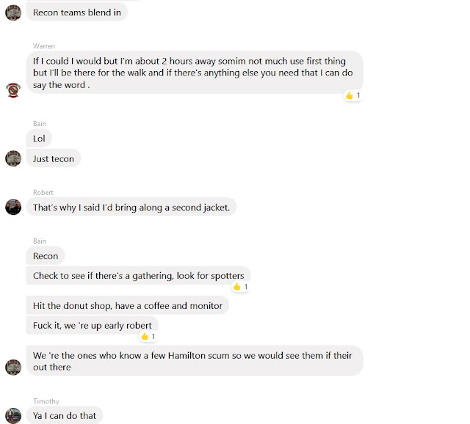Open the sender name "Timothy"
The image size is (470, 424).
(x=46, y=401)
